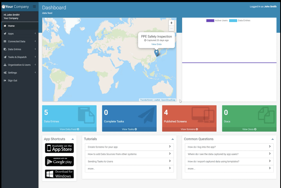Click the files graphic on Docs card
The image size is (281, 188).
point(266,115)
